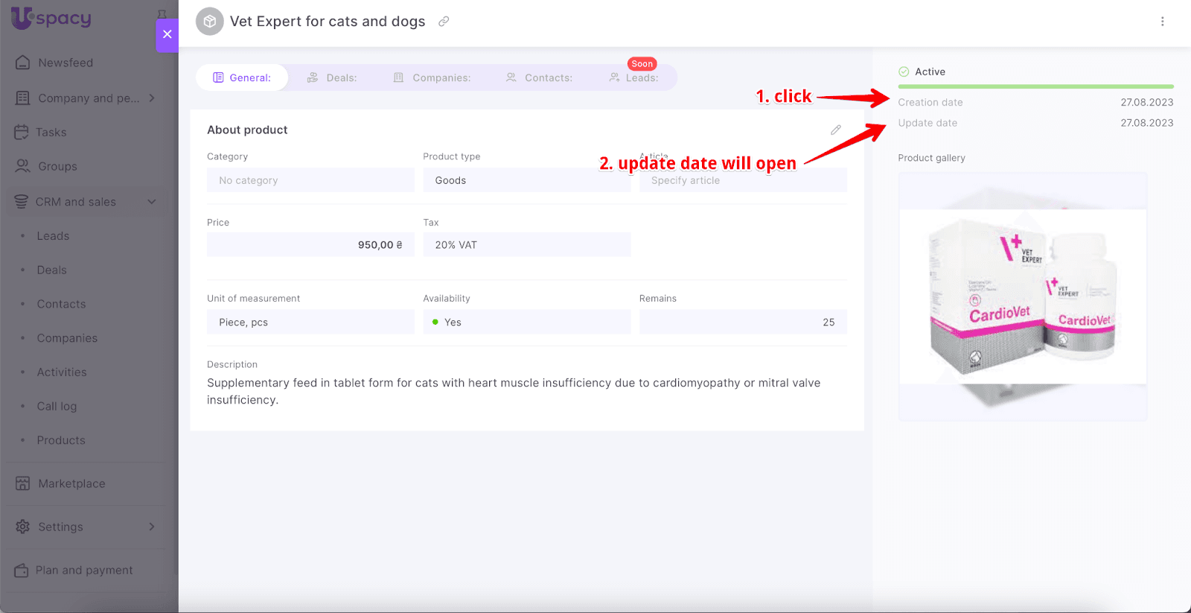Close the panel with purple X button

(167, 34)
